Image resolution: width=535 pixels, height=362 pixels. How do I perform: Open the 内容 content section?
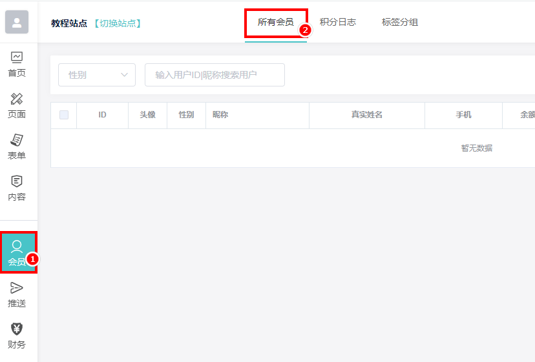17,188
